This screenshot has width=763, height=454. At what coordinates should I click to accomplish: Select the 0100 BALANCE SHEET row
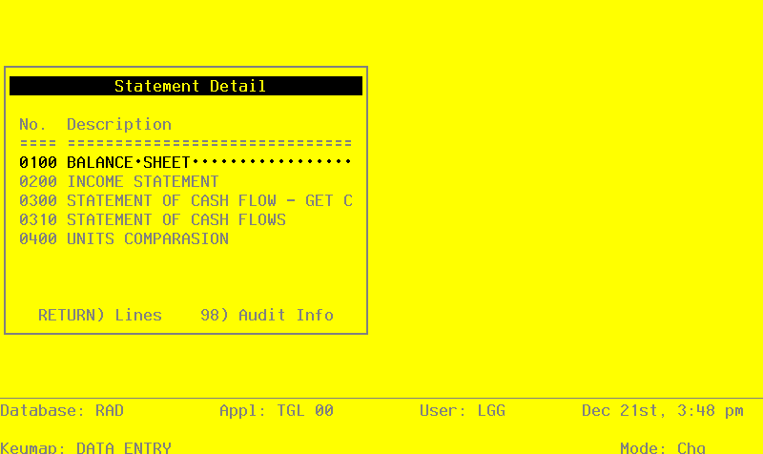(x=185, y=162)
